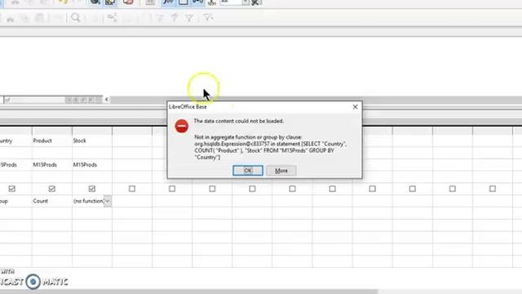Toggle Visible checkbox under Stock column
This screenshot has width=522, height=294.
point(92,189)
